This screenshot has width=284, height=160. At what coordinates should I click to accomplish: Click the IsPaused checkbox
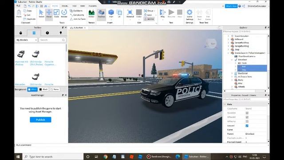point(247,117)
